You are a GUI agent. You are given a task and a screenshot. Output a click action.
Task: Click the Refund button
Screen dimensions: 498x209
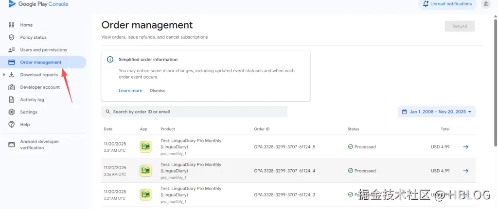460,26
